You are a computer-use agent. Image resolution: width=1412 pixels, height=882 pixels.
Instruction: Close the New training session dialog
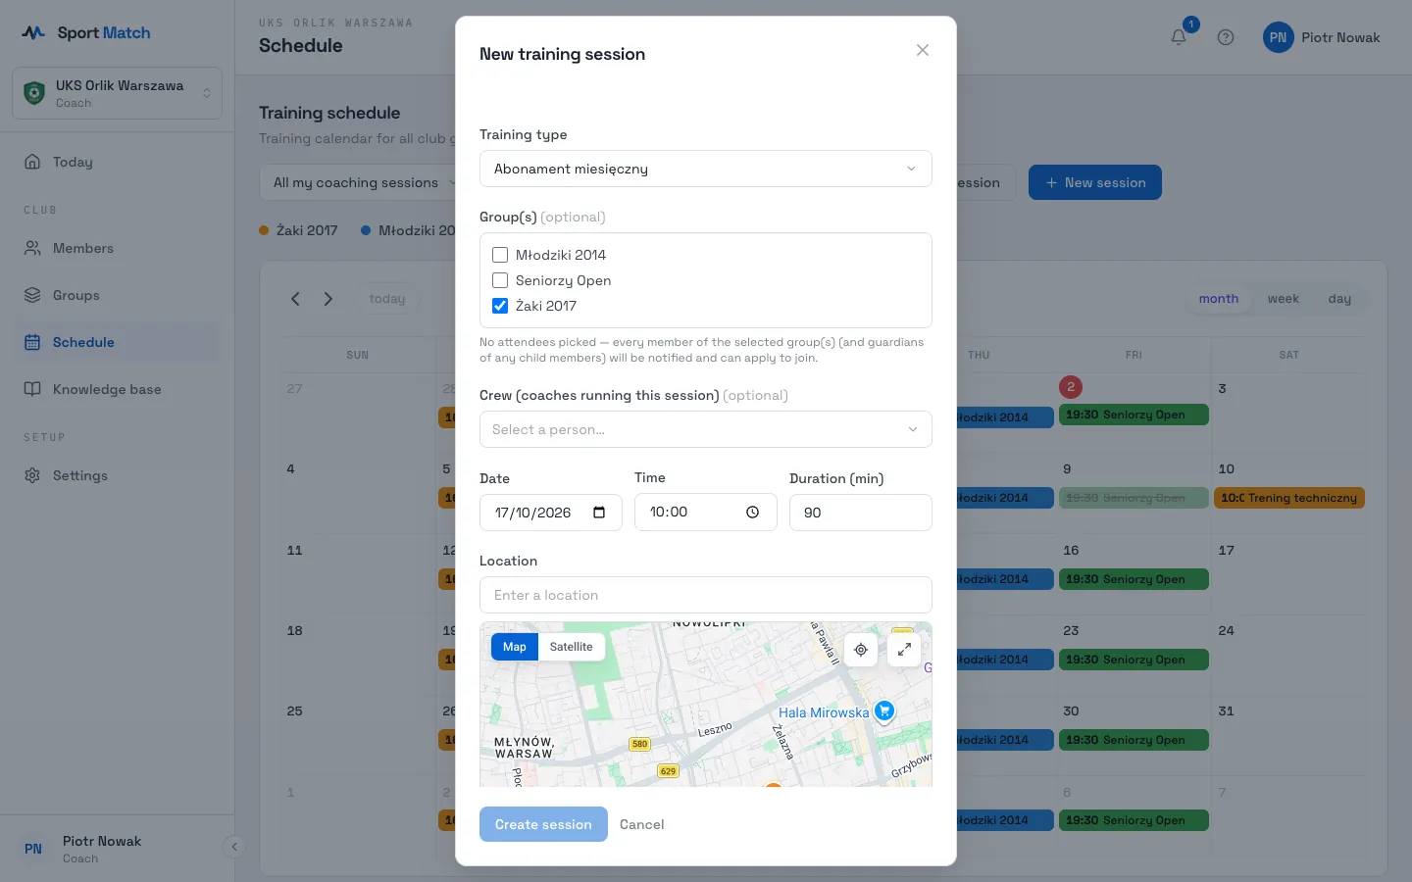923,50
